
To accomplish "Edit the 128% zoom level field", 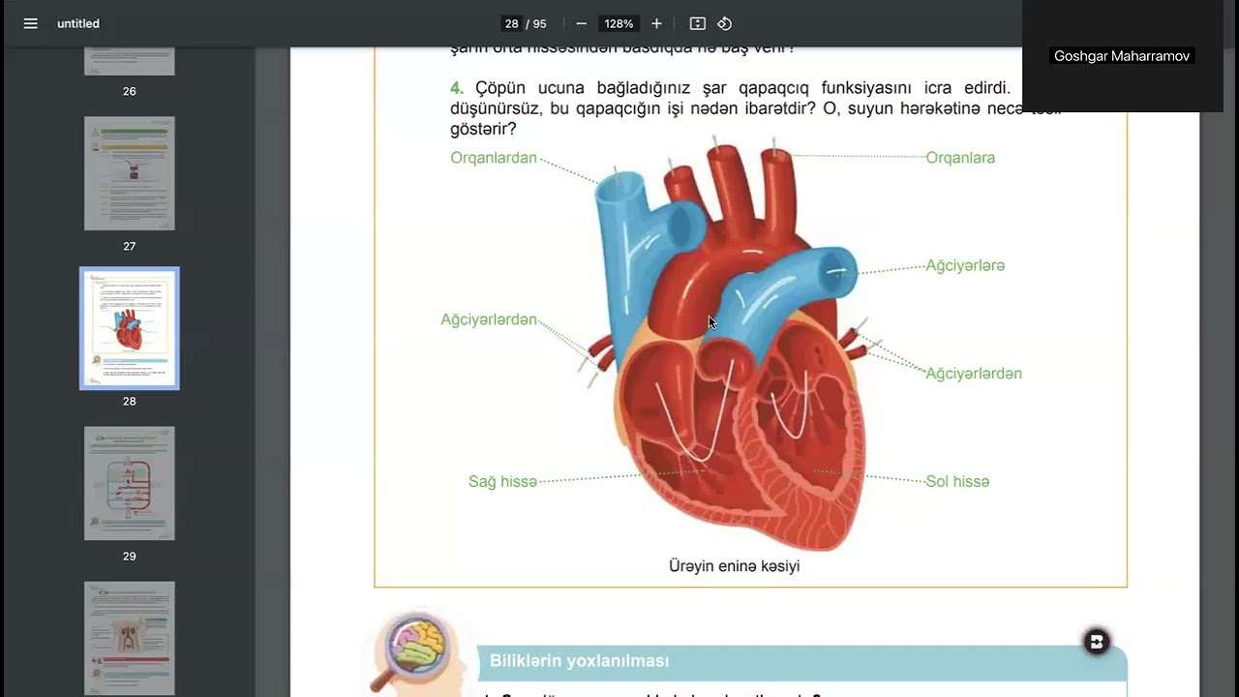I will [x=619, y=23].
